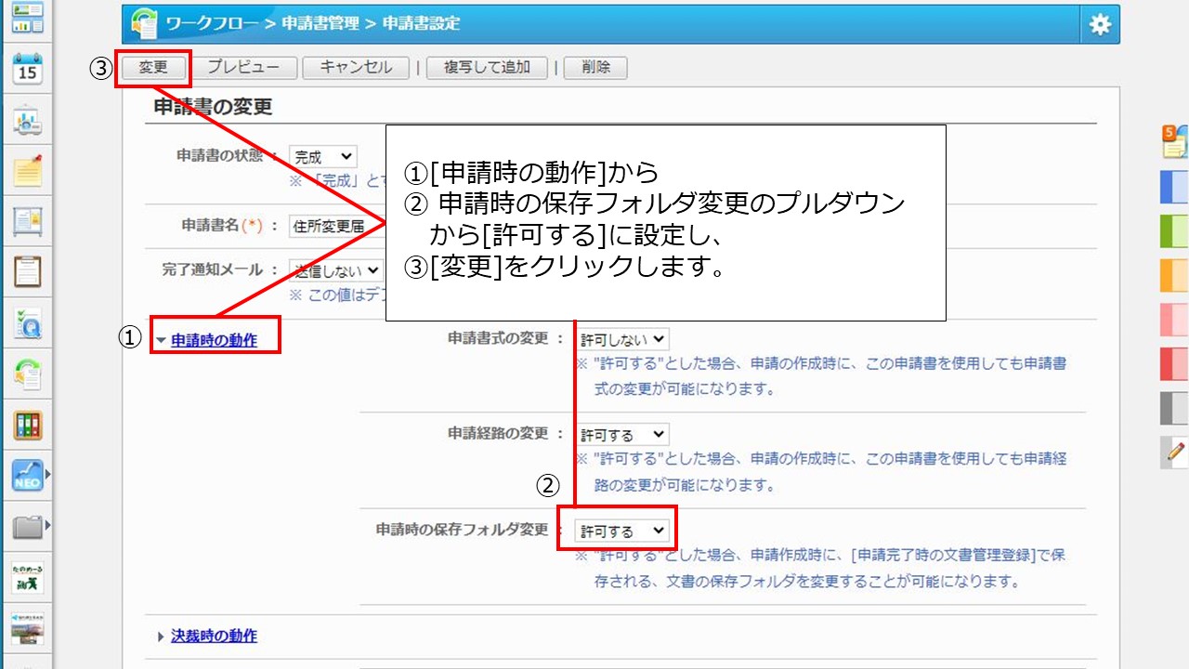Click the 複写して追加 button
The width and height of the screenshot is (1189, 669).
coord(487,68)
